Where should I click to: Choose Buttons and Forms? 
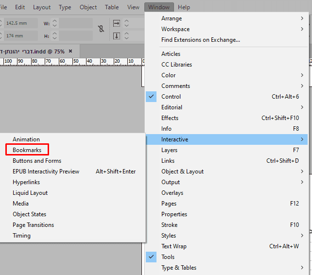[x=73, y=161]
